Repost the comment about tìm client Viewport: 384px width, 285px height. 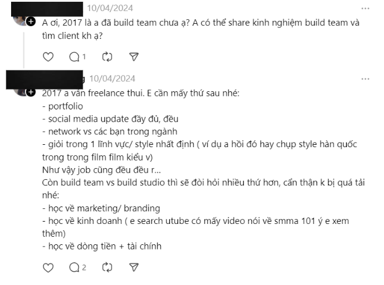click(x=107, y=57)
